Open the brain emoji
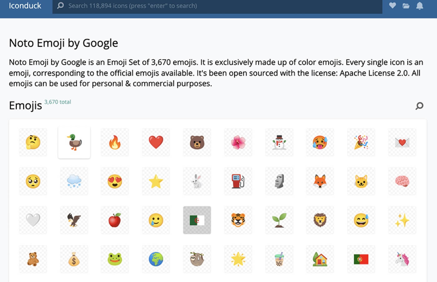Image resolution: width=437 pixels, height=282 pixels. [x=402, y=181]
